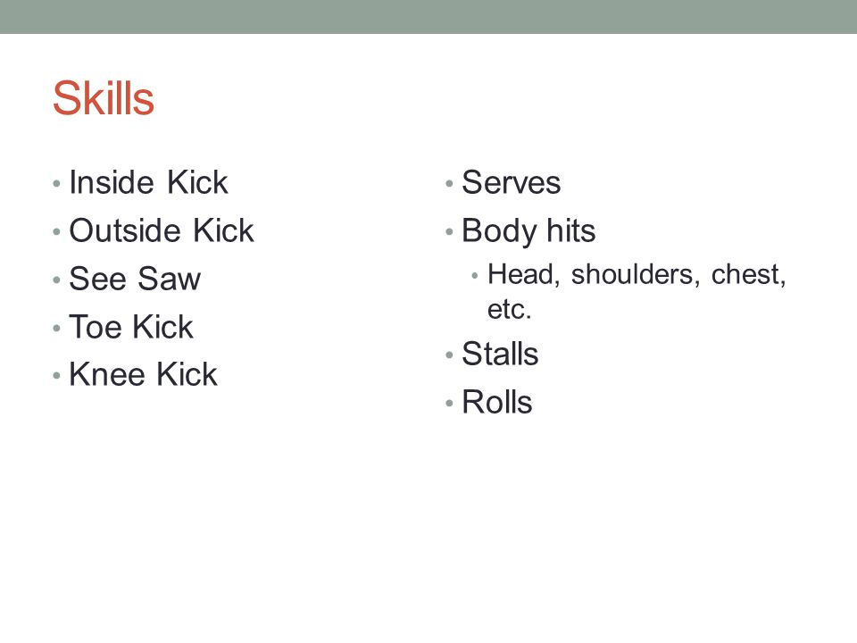Click the bullet marker beside Stalls
Viewport: 857px width, 643px height.
(x=449, y=355)
